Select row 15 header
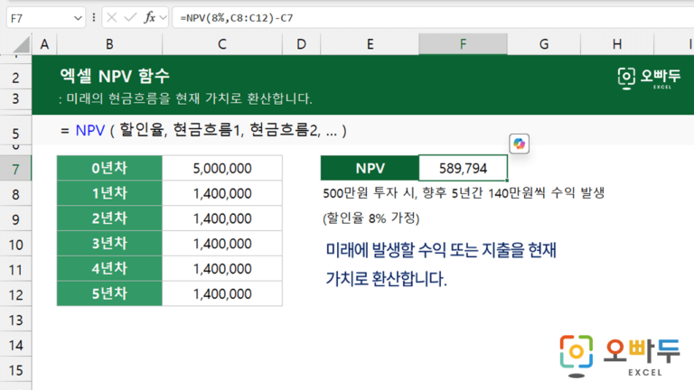The image size is (694, 390). coord(15,370)
